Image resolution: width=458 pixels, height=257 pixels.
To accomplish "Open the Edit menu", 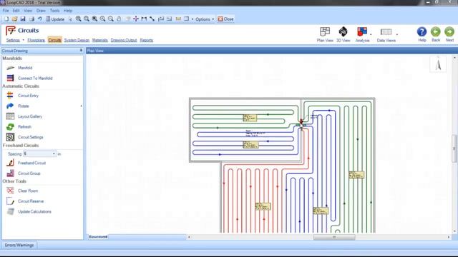I will click(x=16, y=11).
